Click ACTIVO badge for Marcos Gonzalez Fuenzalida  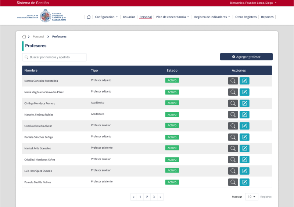[x=172, y=80]
